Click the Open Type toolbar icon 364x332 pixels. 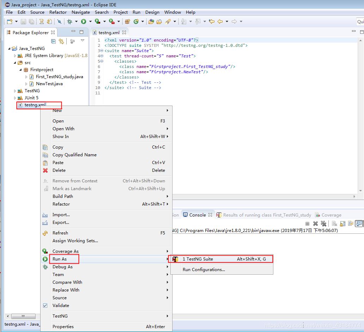pos(151,21)
